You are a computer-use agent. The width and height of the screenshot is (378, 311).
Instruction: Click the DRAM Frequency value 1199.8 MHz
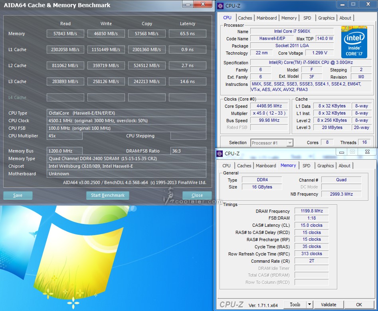[x=311, y=211]
